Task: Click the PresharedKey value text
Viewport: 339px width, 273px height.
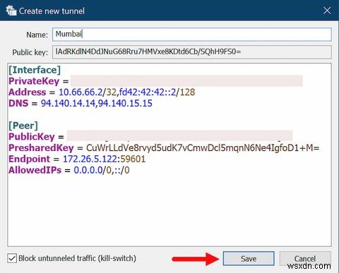Action: click(x=203, y=147)
